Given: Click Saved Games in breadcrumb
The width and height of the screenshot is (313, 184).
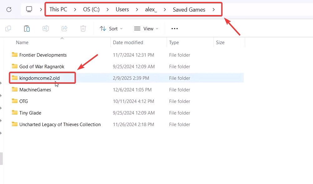Looking at the screenshot, I should [x=189, y=9].
